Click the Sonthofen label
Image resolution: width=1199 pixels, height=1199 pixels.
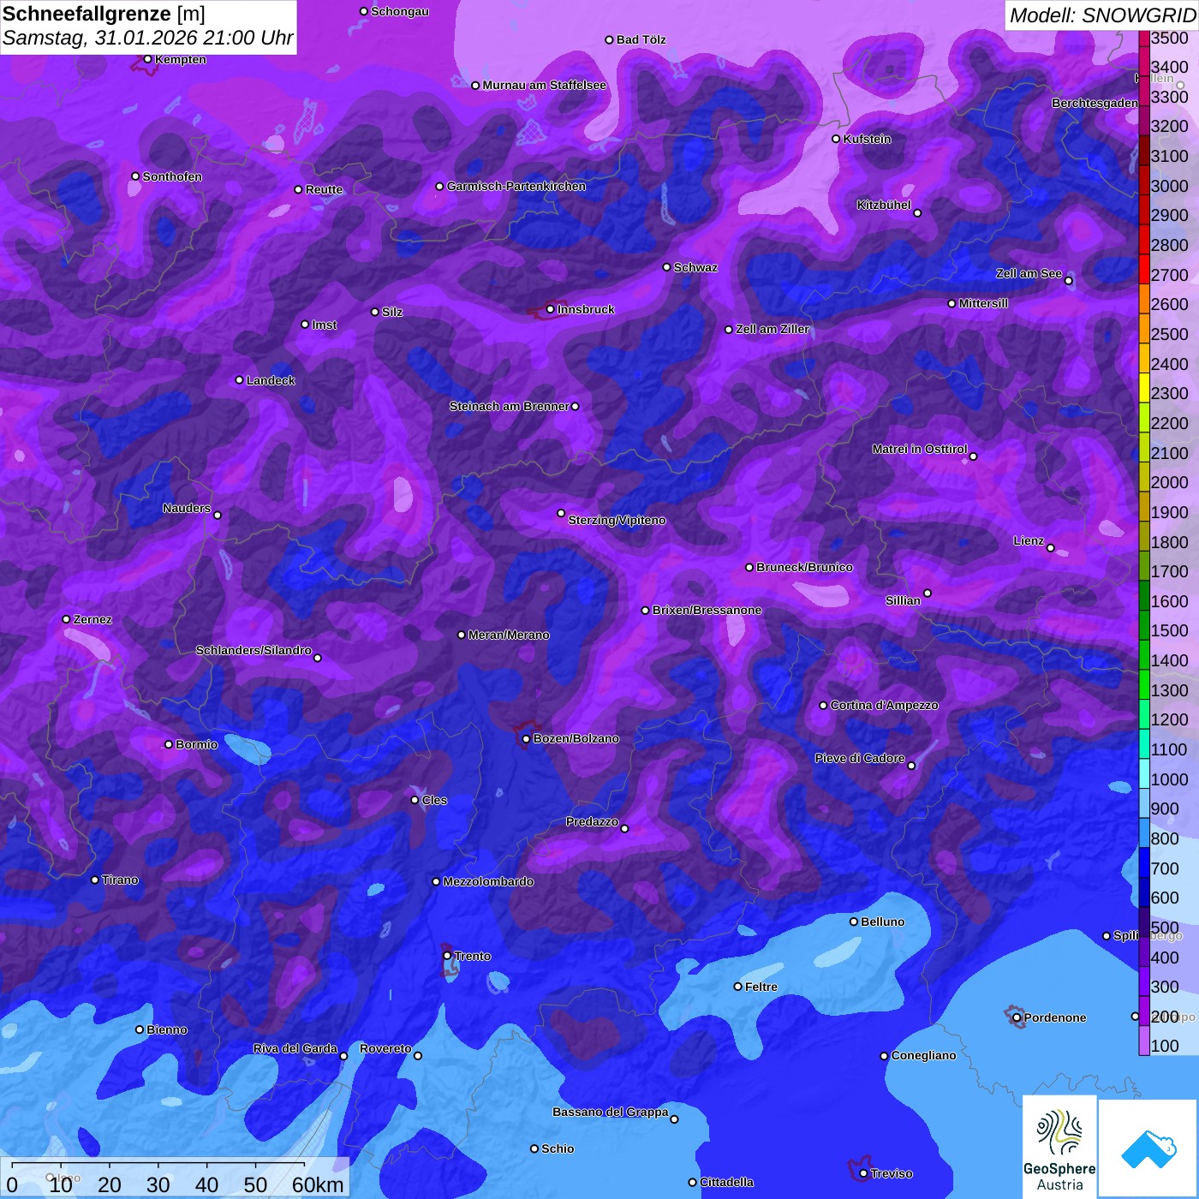(172, 176)
